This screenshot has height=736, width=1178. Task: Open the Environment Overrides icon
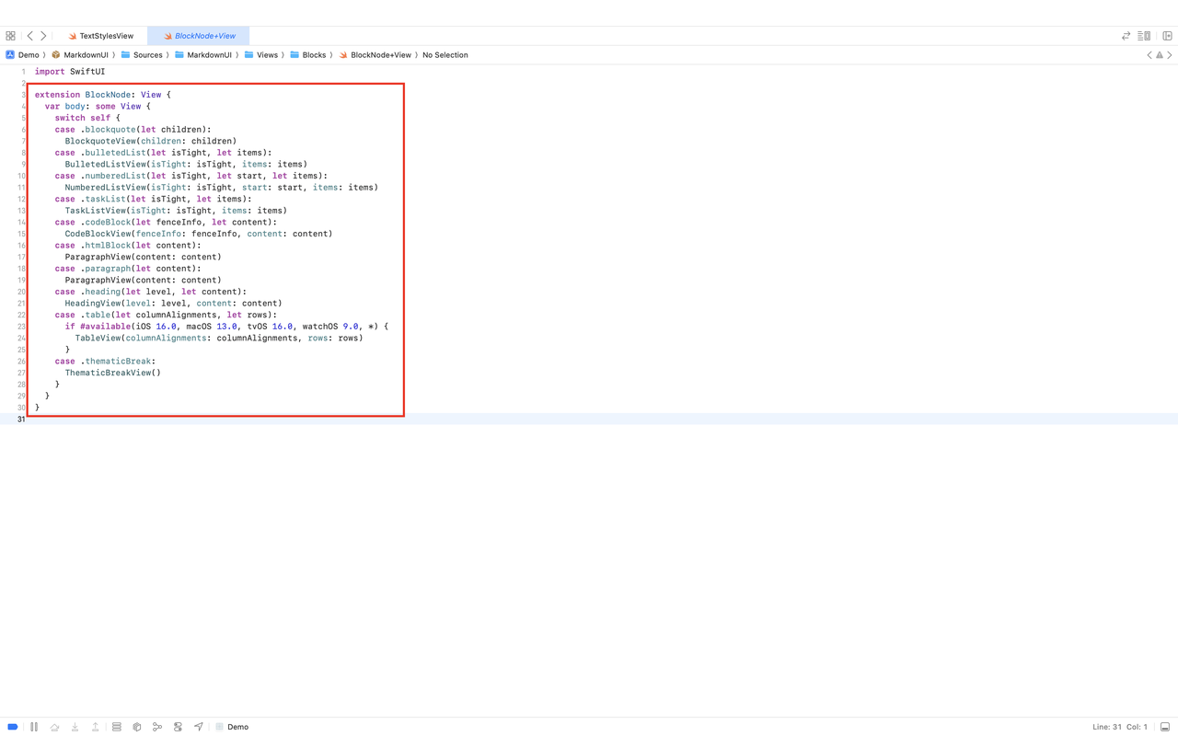pyautogui.click(x=178, y=727)
